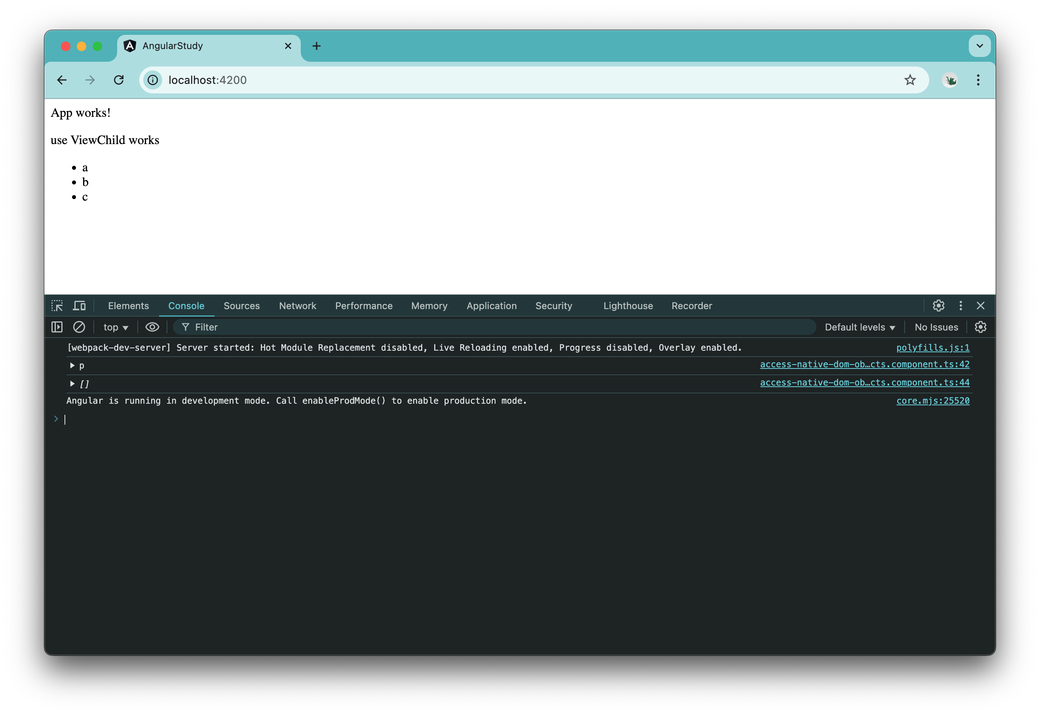Expand the logged array entry
Viewport: 1040px width, 714px height.
(x=72, y=383)
